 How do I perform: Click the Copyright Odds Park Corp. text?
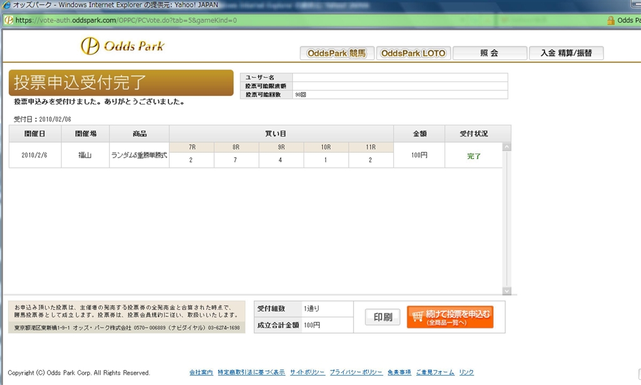point(79,372)
